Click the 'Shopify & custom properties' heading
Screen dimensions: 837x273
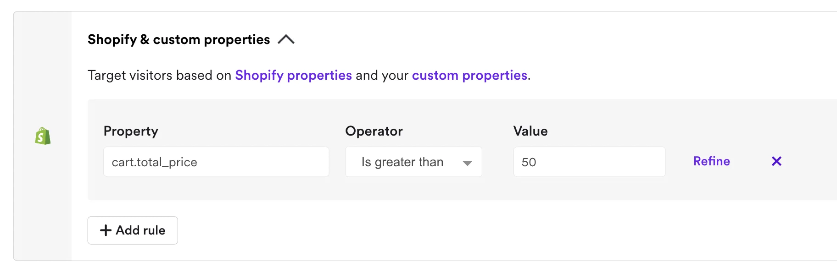coord(179,39)
